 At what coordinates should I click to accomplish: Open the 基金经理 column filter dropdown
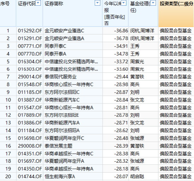[153, 3]
